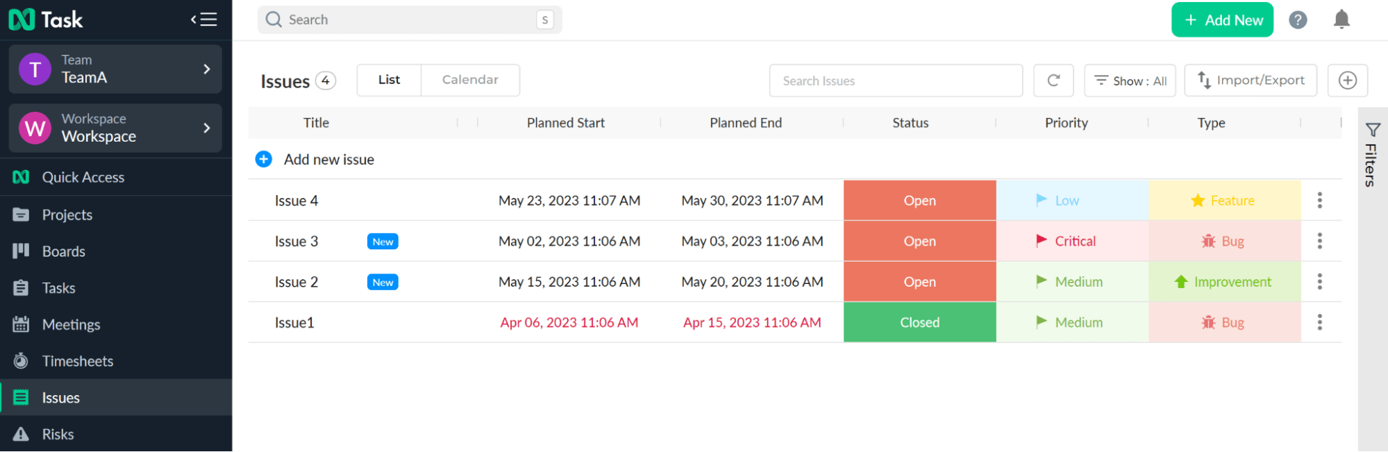Click the circled plus add-column icon

pyautogui.click(x=1347, y=81)
